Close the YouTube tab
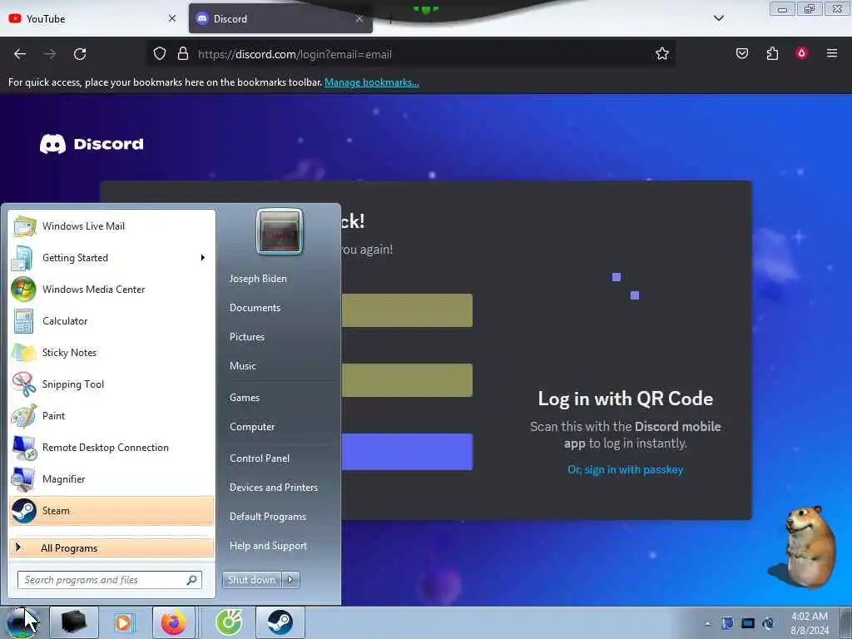This screenshot has width=852, height=639. point(172,18)
